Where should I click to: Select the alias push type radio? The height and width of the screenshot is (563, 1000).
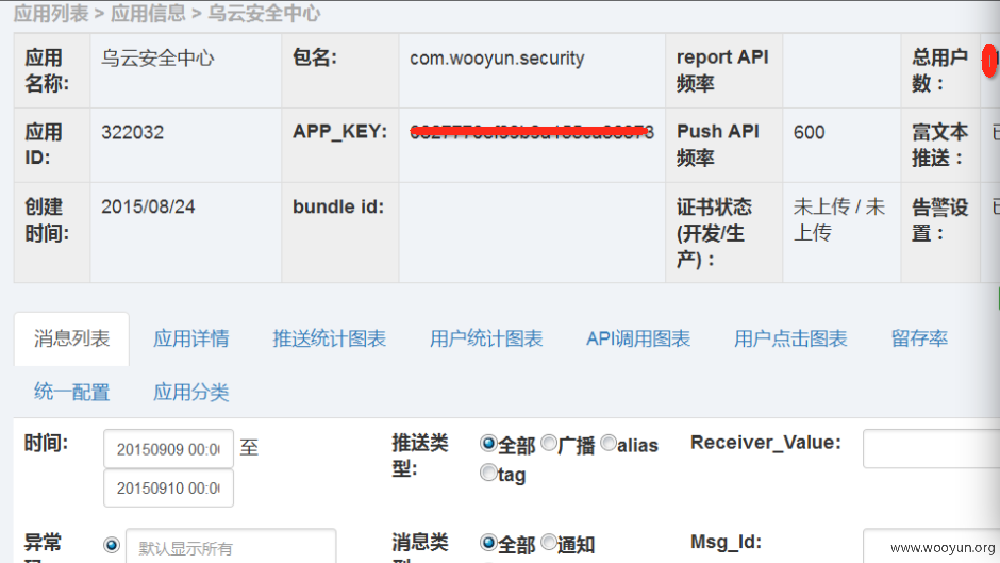coord(608,443)
